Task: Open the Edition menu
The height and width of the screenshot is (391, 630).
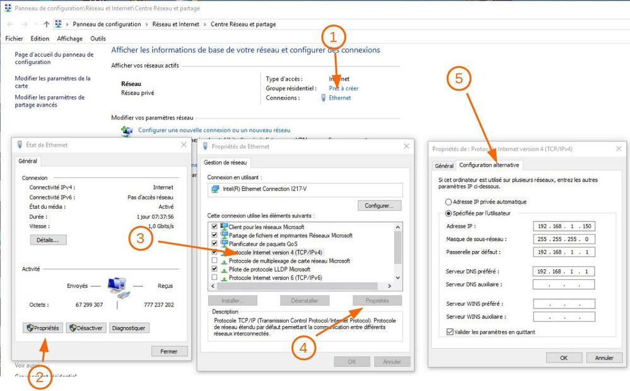Action: [40, 38]
